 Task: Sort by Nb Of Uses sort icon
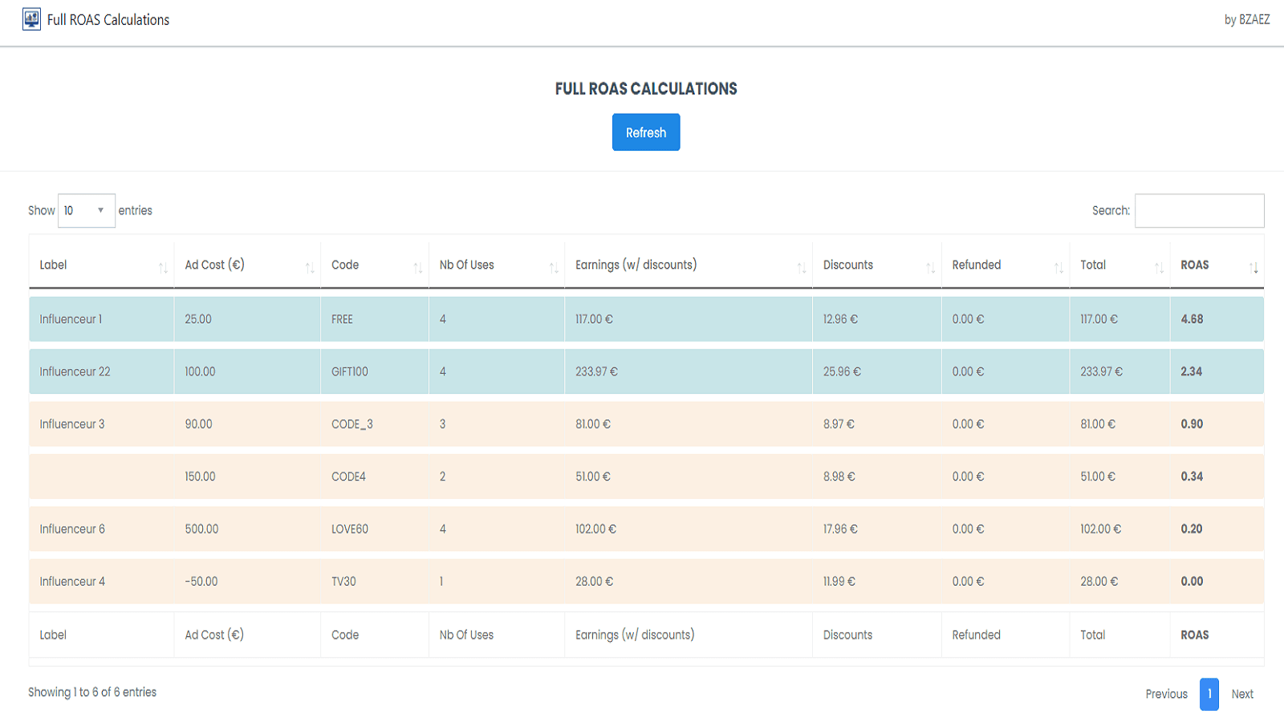point(554,267)
